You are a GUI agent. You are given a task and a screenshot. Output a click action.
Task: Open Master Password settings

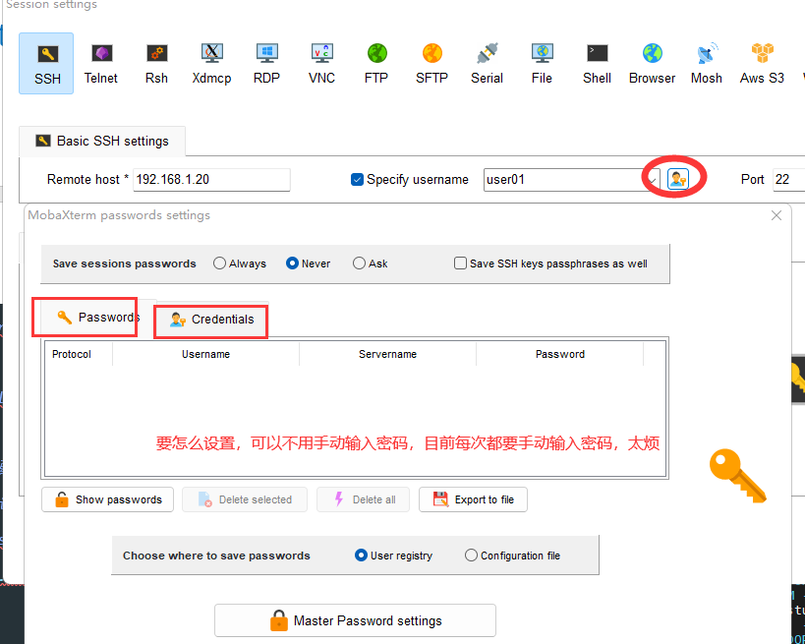point(355,620)
